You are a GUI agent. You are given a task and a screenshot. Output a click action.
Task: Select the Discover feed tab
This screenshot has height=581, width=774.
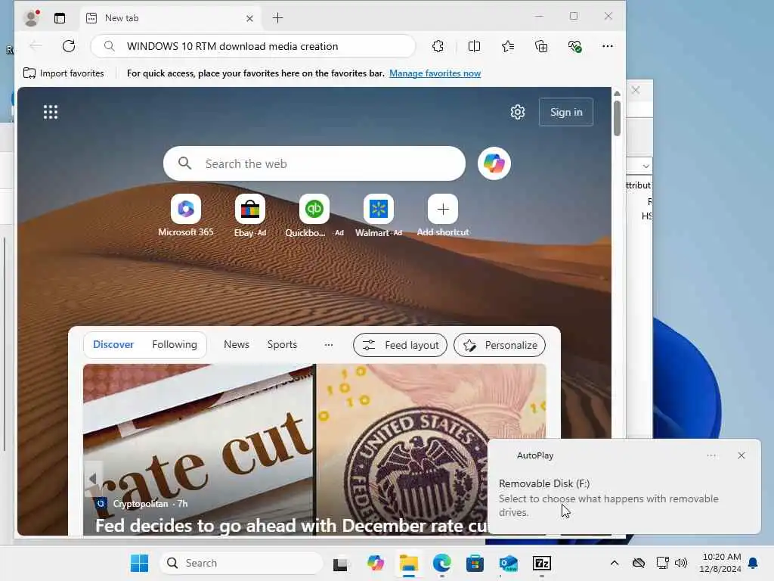(113, 344)
